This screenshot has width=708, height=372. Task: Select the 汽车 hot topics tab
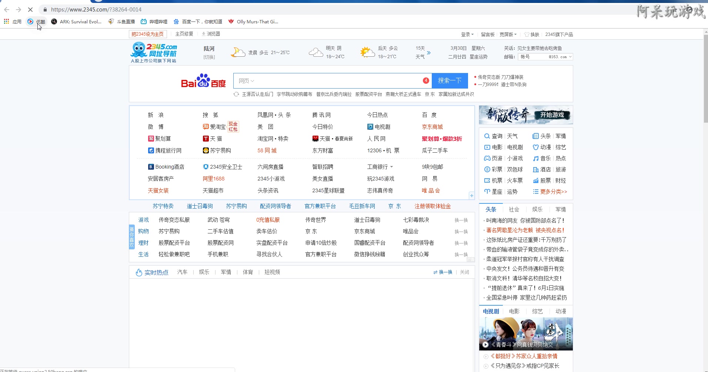pyautogui.click(x=182, y=272)
